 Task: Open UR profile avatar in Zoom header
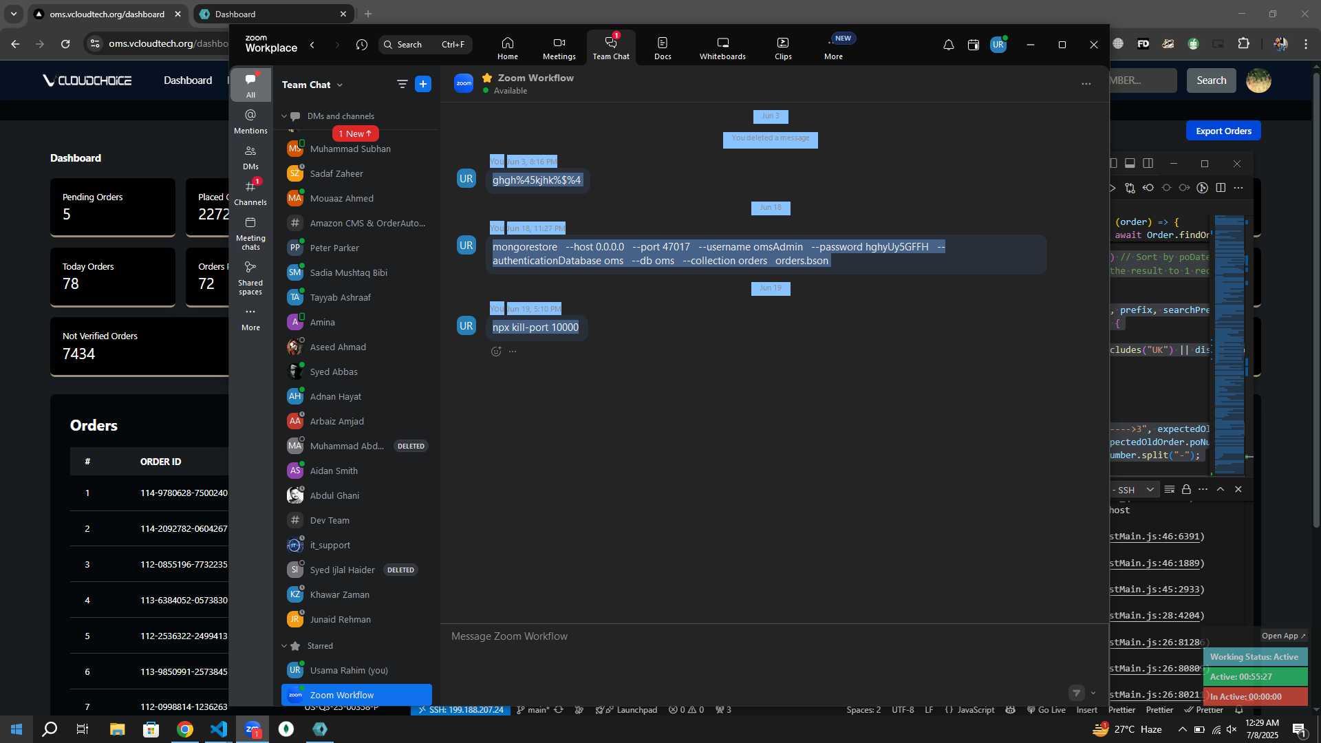point(998,45)
